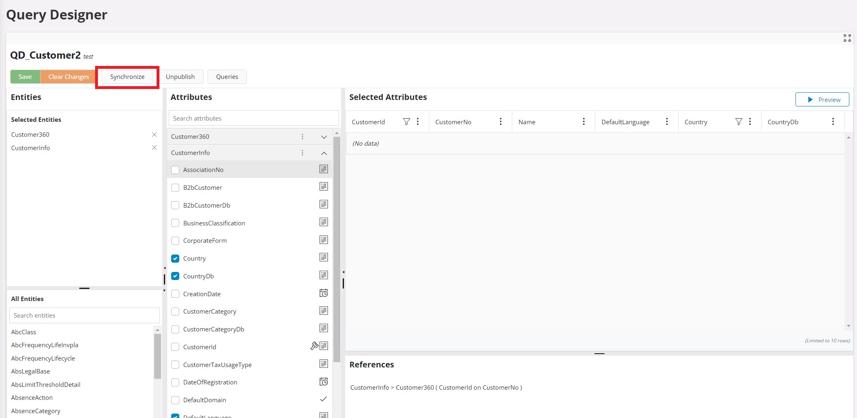Open the filter icon on Country column
Image resolution: width=857 pixels, height=418 pixels.
[738, 121]
